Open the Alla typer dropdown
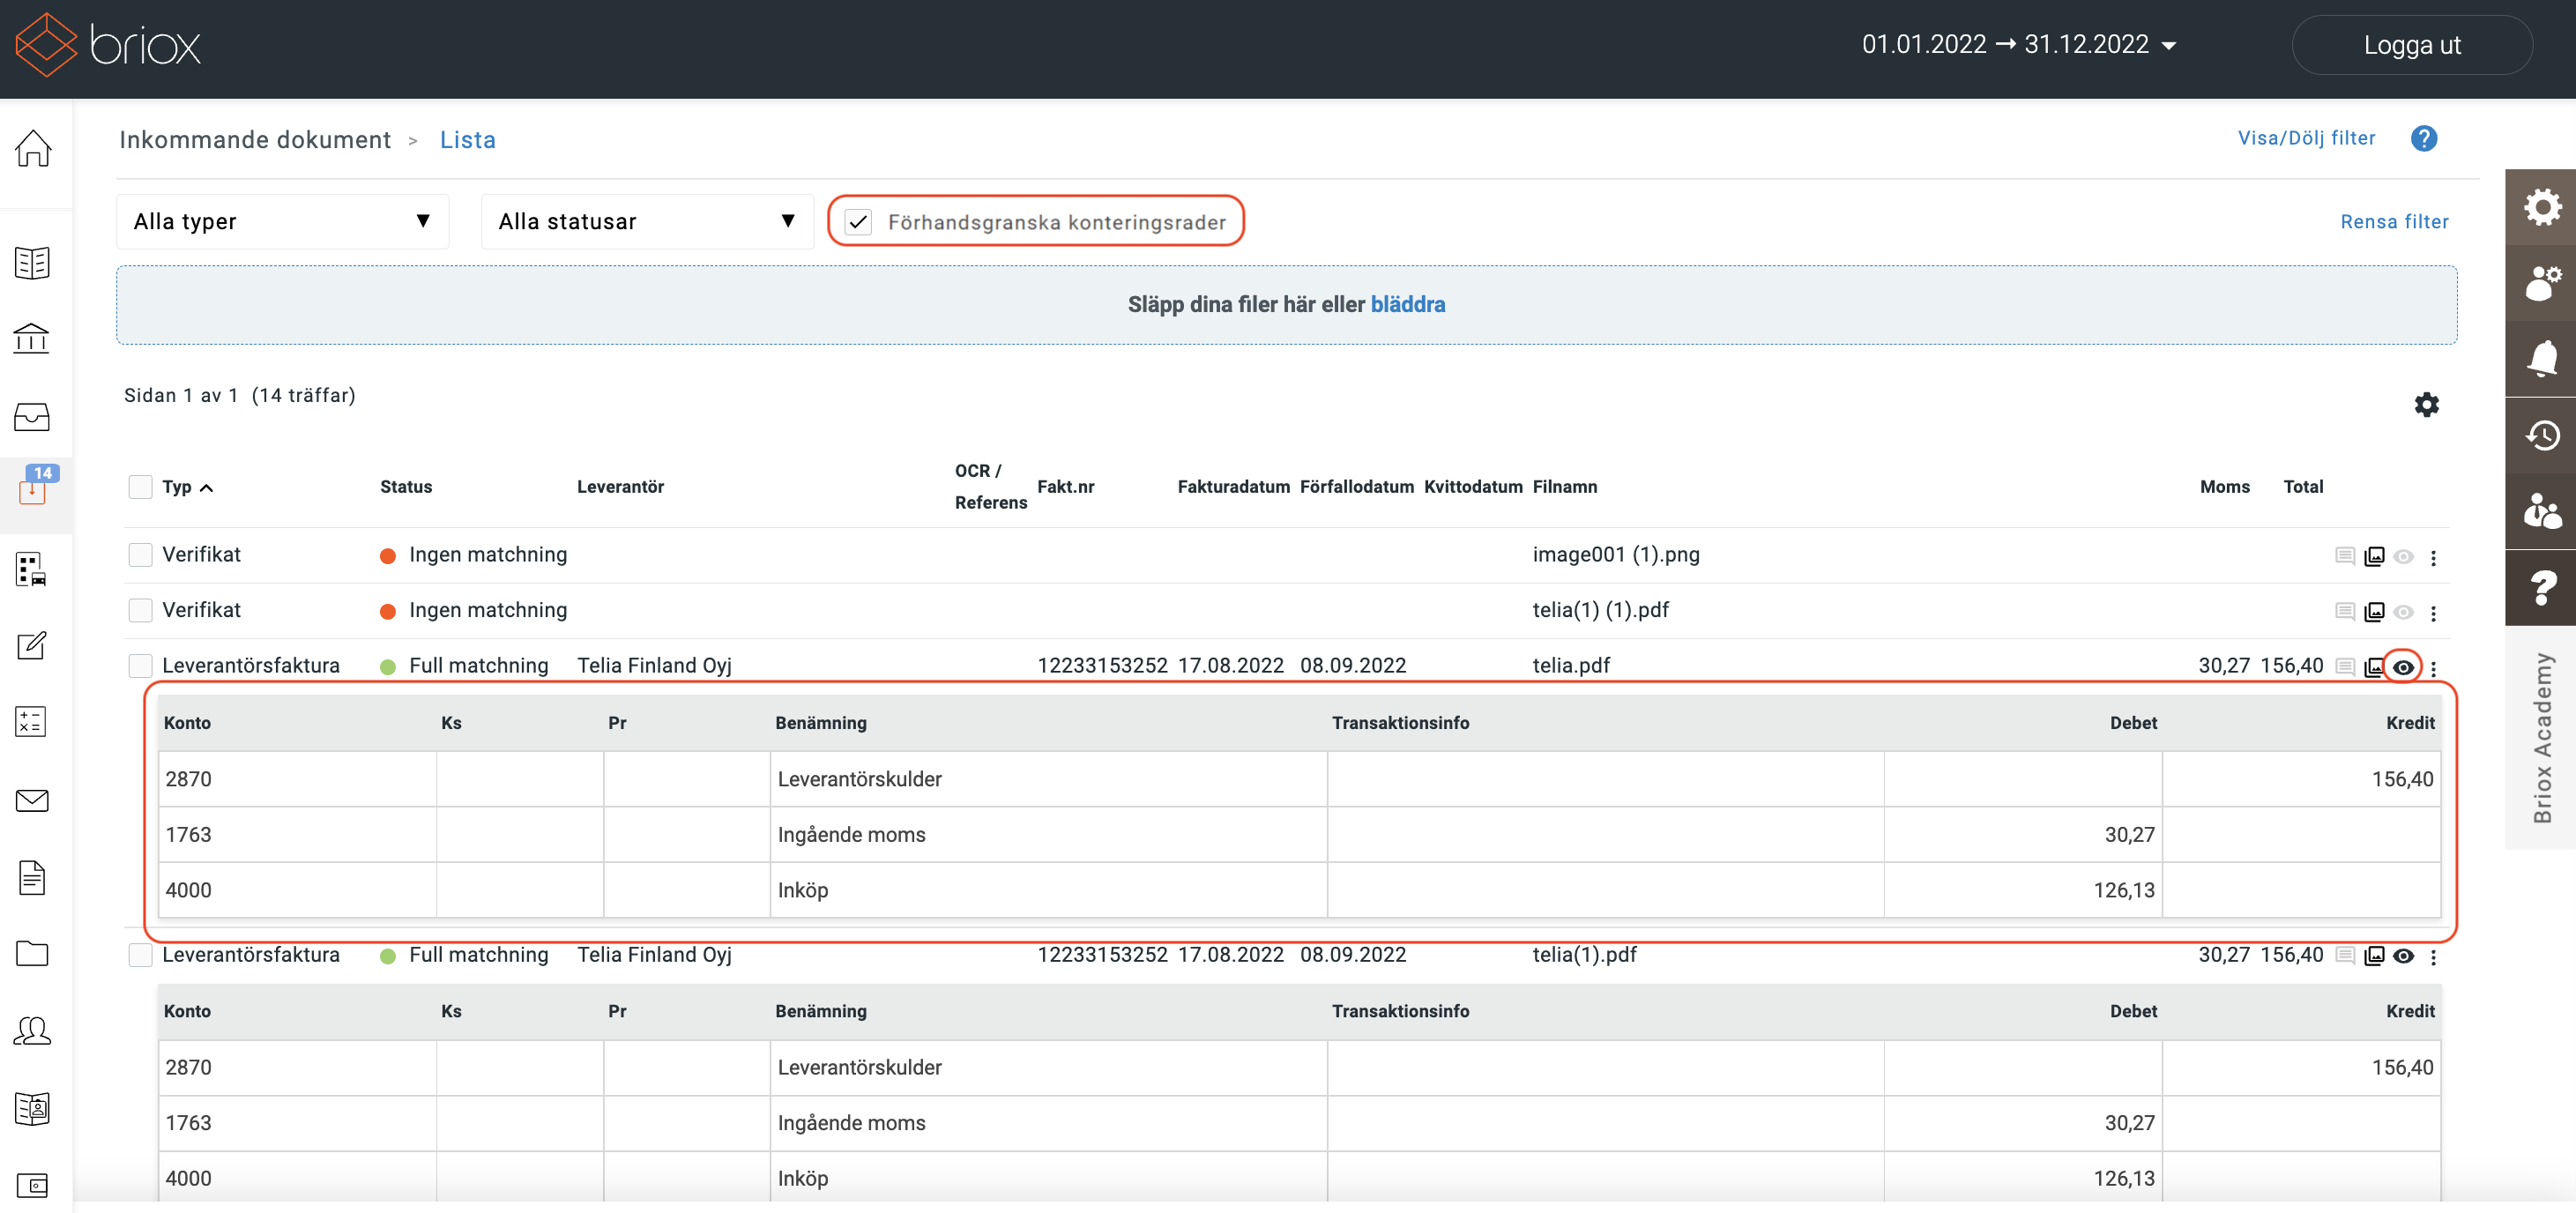The height and width of the screenshot is (1213, 2576). coord(283,221)
